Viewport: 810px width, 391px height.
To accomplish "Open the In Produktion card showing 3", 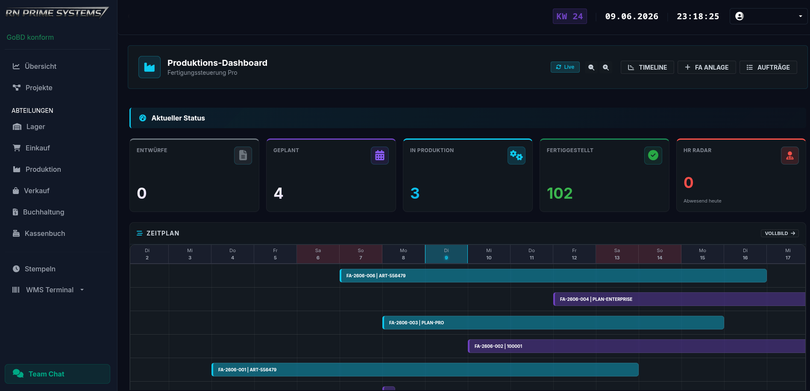I will coord(468,175).
